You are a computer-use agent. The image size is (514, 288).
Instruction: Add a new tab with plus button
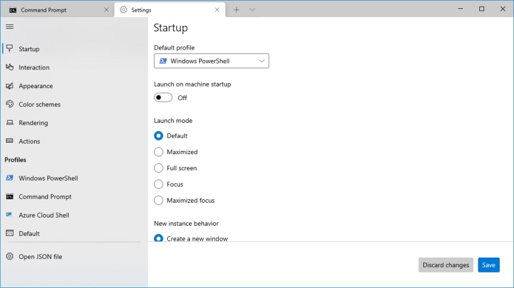click(x=236, y=10)
